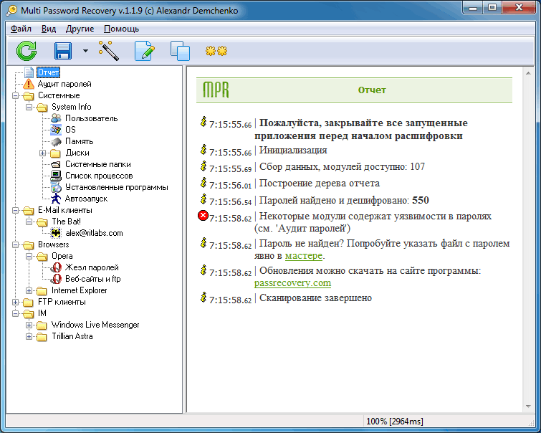Click the blue floppy Save report icon
The image size is (541, 433).
click(x=63, y=51)
